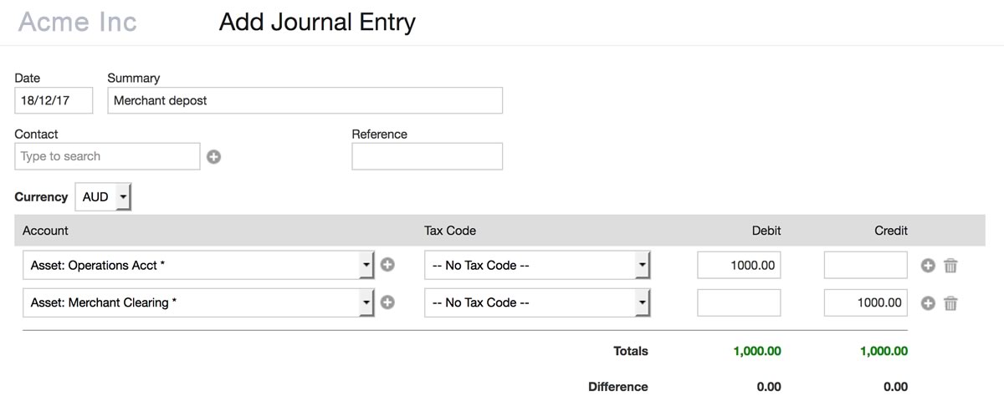Open tax code dropdown for Merchant Clearing
Screen dimensions: 1004x401
641,302
